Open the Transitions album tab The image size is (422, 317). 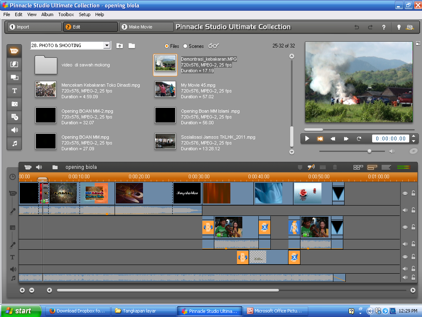click(14, 64)
